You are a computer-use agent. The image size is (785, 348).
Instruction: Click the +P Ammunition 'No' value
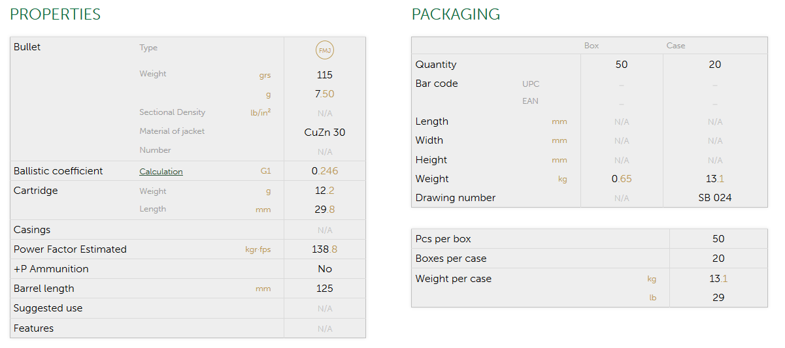[x=325, y=269]
